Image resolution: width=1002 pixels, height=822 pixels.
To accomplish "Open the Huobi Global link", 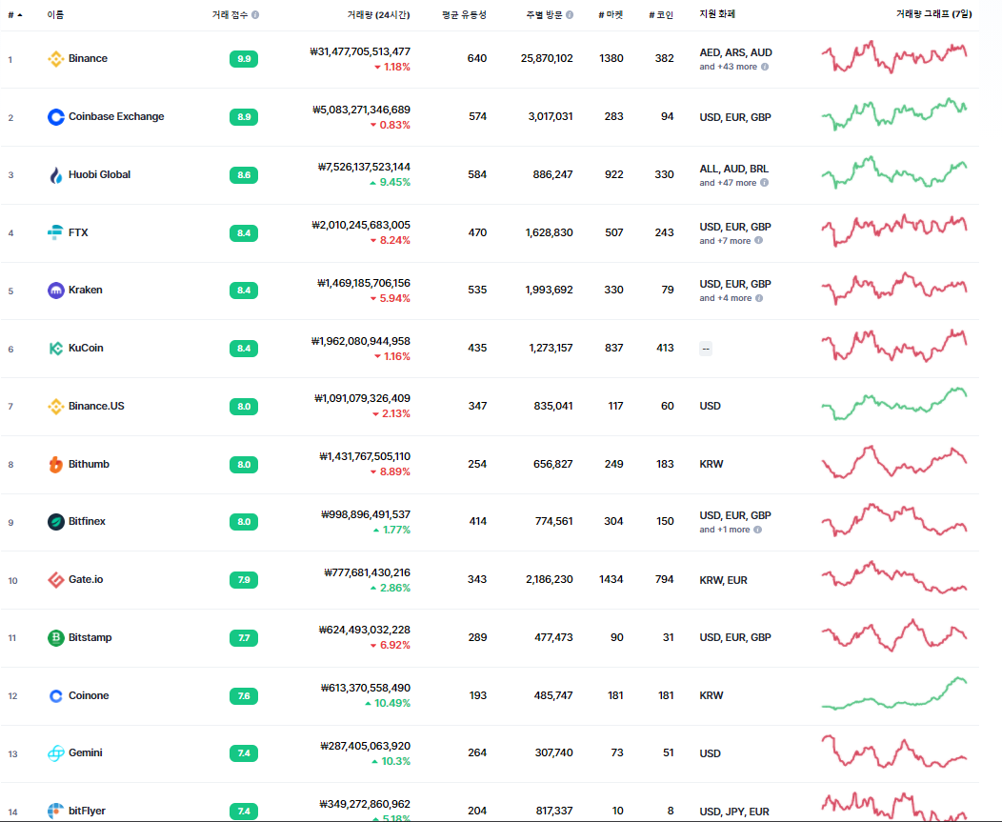I will click(x=100, y=174).
